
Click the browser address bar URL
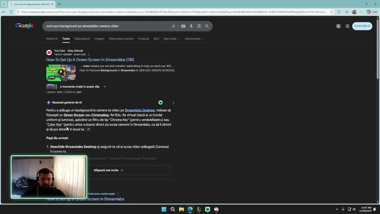point(174,12)
